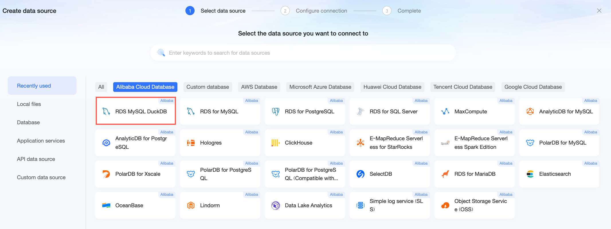Show all data sources with All tab

101,87
